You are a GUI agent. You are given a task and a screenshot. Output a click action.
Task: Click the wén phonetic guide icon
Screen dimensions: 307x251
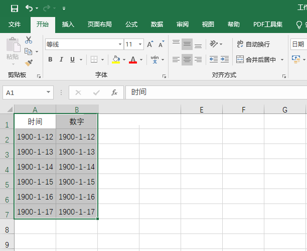155,59
